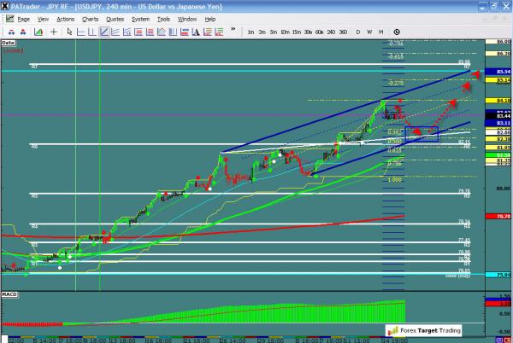Select the trend line drawing tool
Screen dimensions: 513x343
point(103,32)
